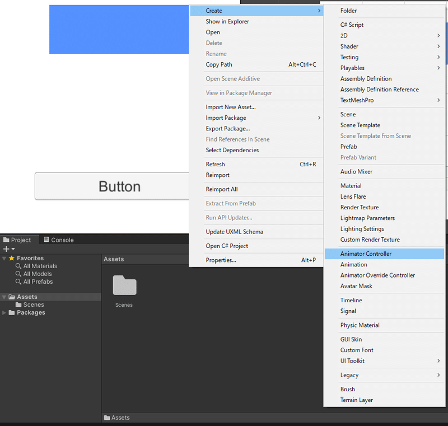
Task: Click search icon next to All Materials
Action: pyautogui.click(x=18, y=266)
